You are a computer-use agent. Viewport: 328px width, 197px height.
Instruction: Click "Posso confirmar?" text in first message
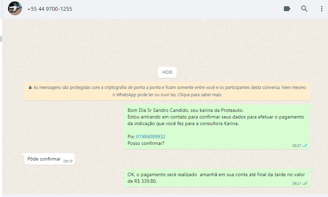146,143
